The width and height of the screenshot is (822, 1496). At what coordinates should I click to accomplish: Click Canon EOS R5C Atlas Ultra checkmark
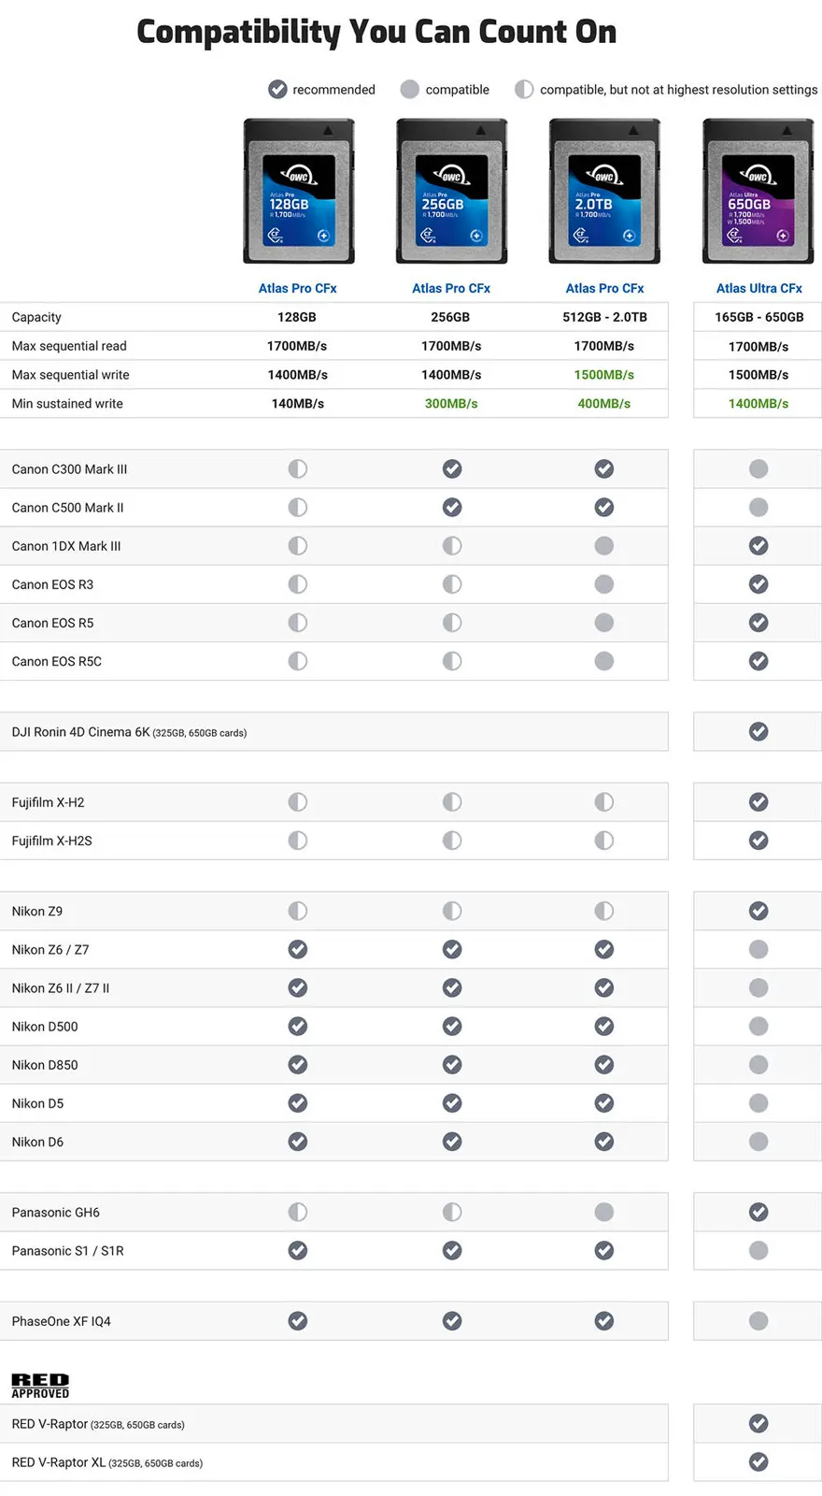(x=758, y=660)
